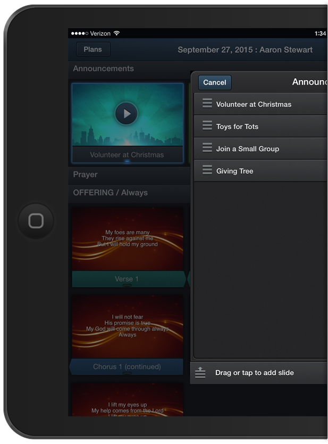
Task: Select the Toys for Tots item
Action: (x=237, y=127)
